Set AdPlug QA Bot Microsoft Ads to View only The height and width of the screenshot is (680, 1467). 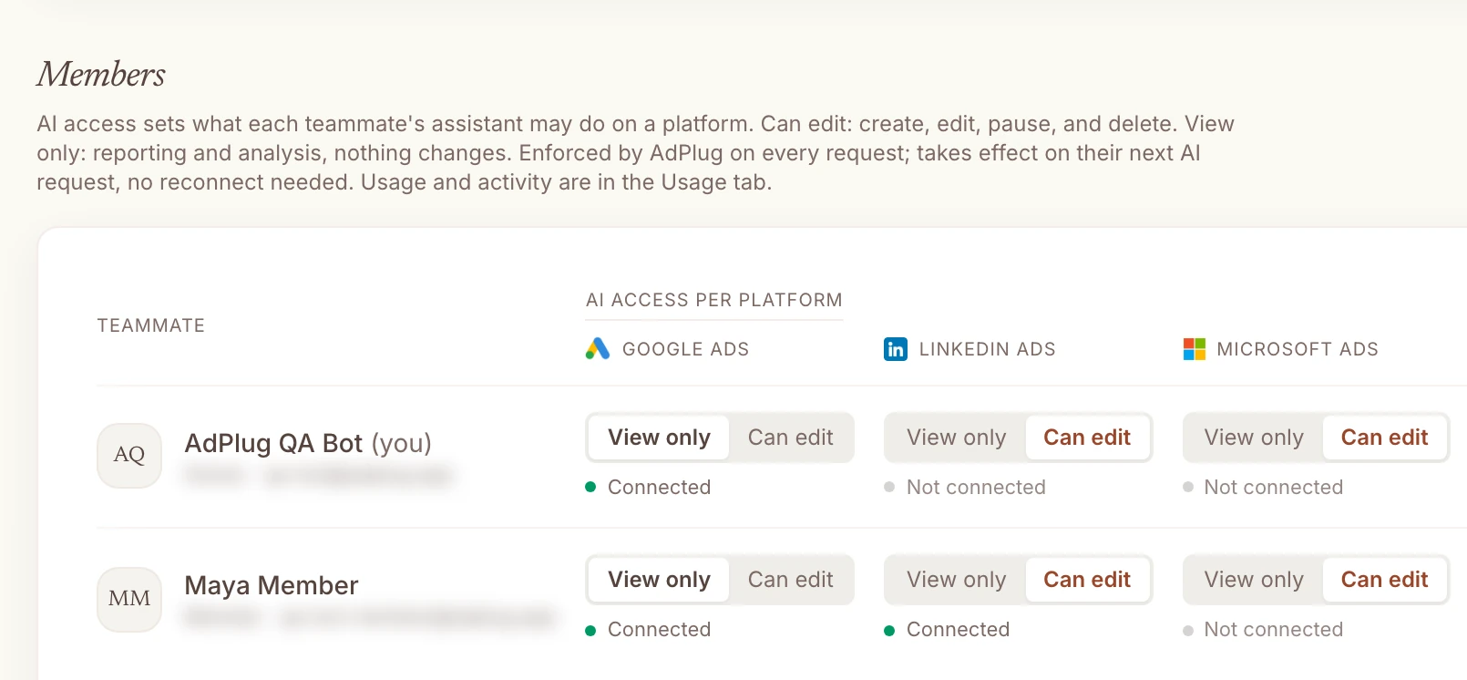[x=1254, y=438]
